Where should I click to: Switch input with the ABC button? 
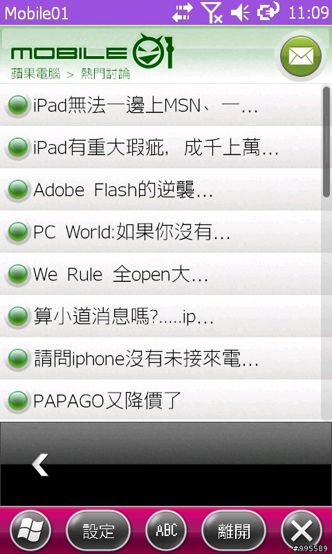pyautogui.click(x=166, y=530)
